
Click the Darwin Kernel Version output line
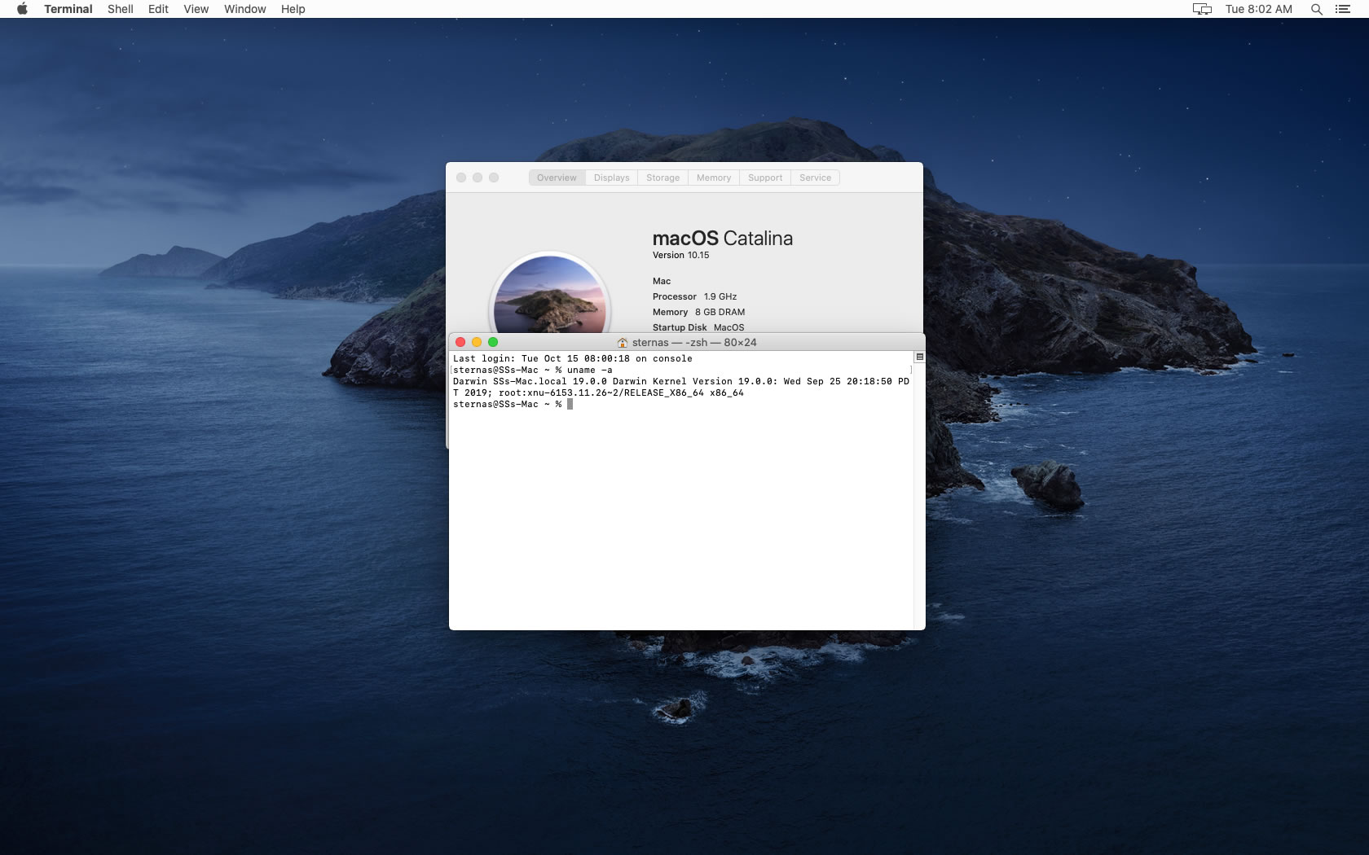[x=681, y=381]
